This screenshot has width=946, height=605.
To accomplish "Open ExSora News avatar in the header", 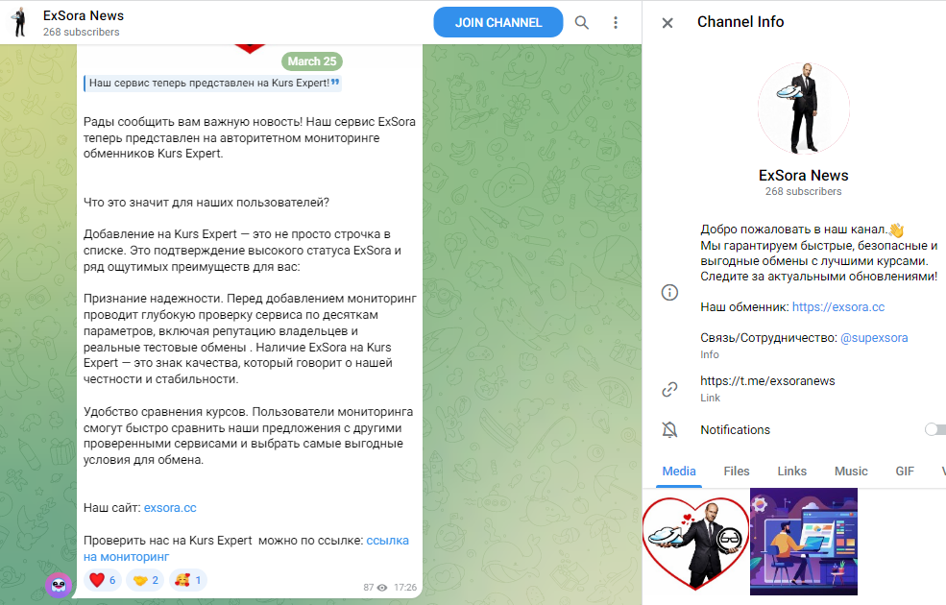I will click(x=20, y=22).
